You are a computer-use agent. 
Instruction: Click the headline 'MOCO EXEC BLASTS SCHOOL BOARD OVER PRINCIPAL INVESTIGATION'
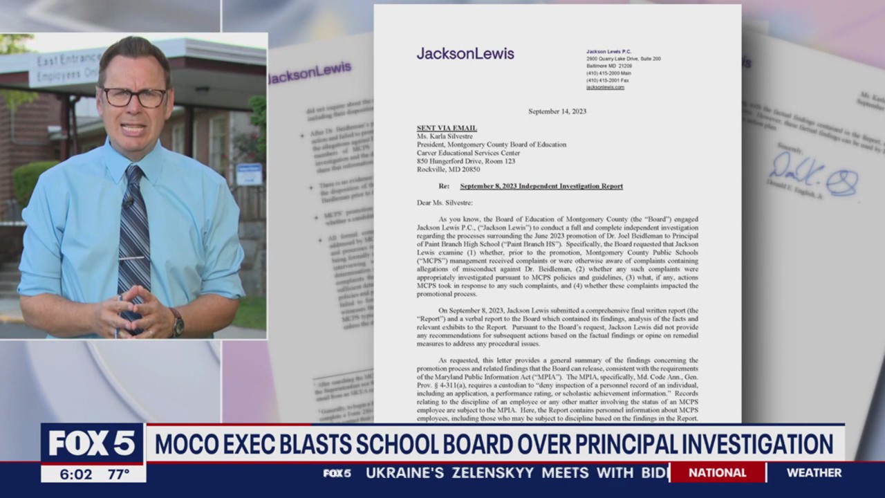coord(494,444)
